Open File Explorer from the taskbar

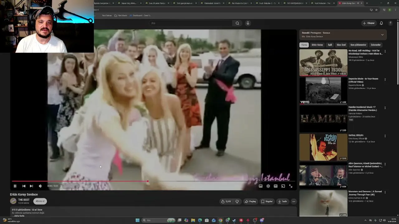(x=193, y=220)
